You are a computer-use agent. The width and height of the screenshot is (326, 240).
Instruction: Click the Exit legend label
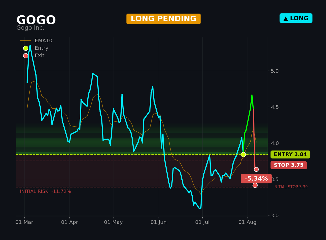point(40,56)
